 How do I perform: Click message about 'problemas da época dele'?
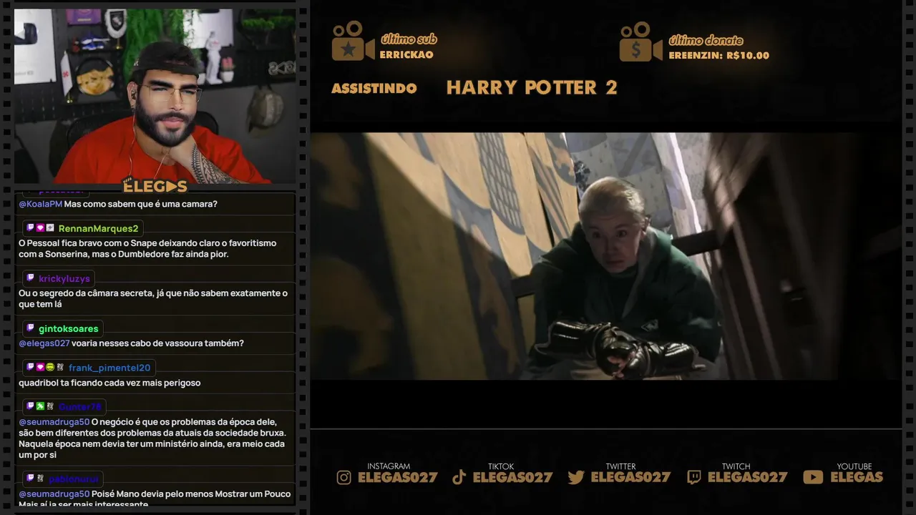pyautogui.click(x=152, y=438)
